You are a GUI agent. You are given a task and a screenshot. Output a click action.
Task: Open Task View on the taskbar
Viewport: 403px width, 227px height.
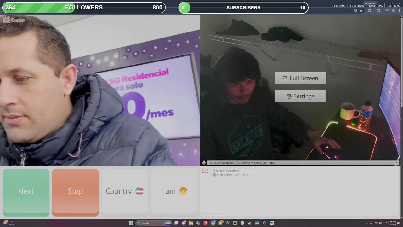[x=176, y=223]
